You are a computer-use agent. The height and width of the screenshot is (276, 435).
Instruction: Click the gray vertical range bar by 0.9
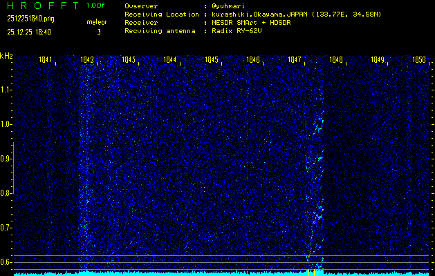point(13,168)
